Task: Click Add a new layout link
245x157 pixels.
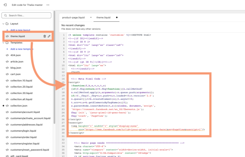Action: (20, 30)
